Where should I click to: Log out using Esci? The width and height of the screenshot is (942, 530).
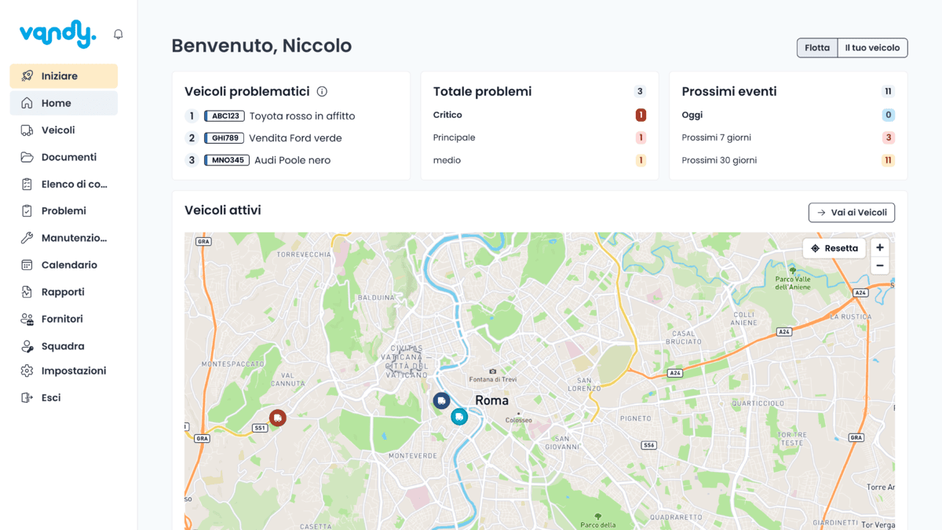pyautogui.click(x=50, y=398)
